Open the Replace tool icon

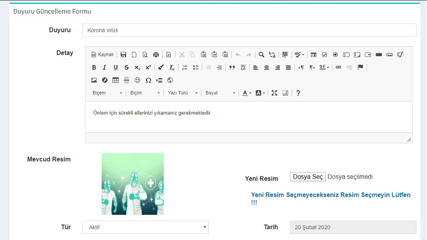(x=272, y=54)
